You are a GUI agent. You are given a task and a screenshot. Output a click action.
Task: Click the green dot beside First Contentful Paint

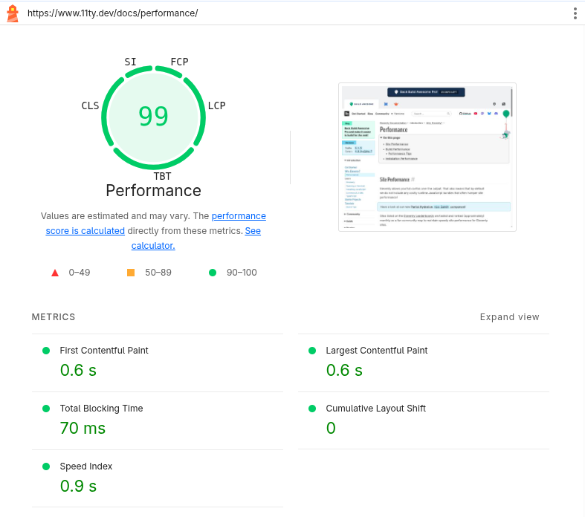(46, 351)
